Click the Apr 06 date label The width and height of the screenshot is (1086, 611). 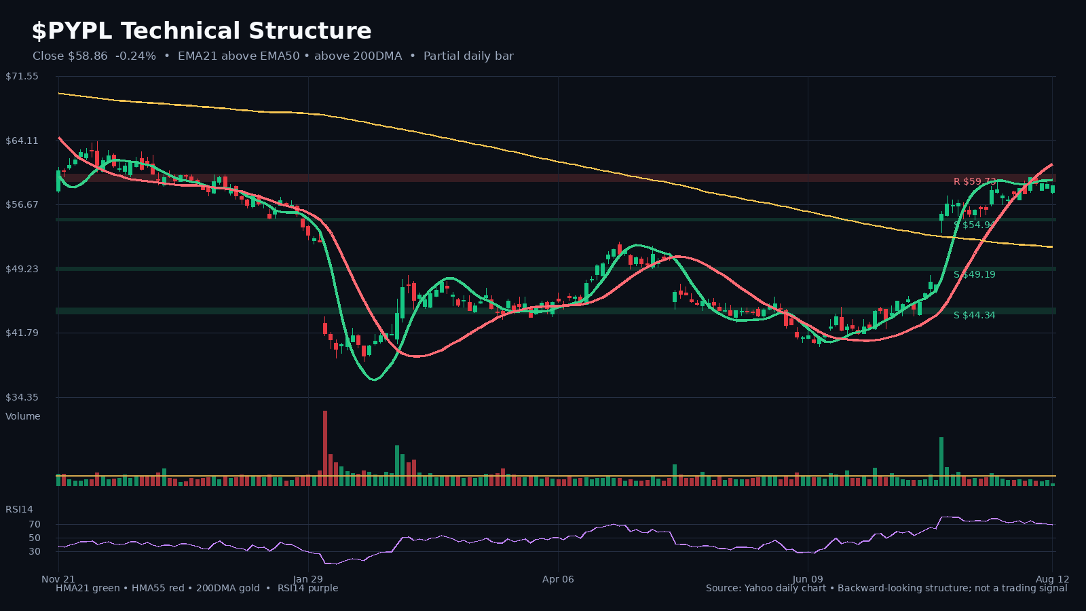tap(558, 579)
